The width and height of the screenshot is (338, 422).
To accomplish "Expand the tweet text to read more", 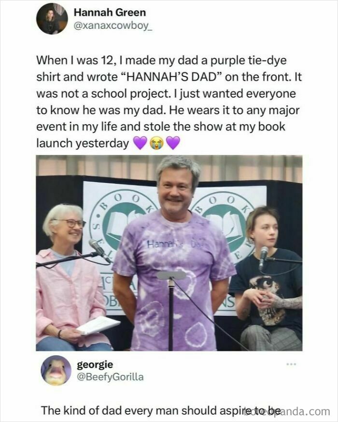I will pos(169,101).
